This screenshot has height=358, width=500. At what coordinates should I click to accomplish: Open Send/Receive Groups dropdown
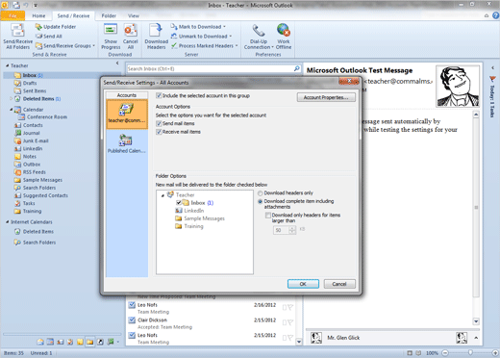(65, 46)
